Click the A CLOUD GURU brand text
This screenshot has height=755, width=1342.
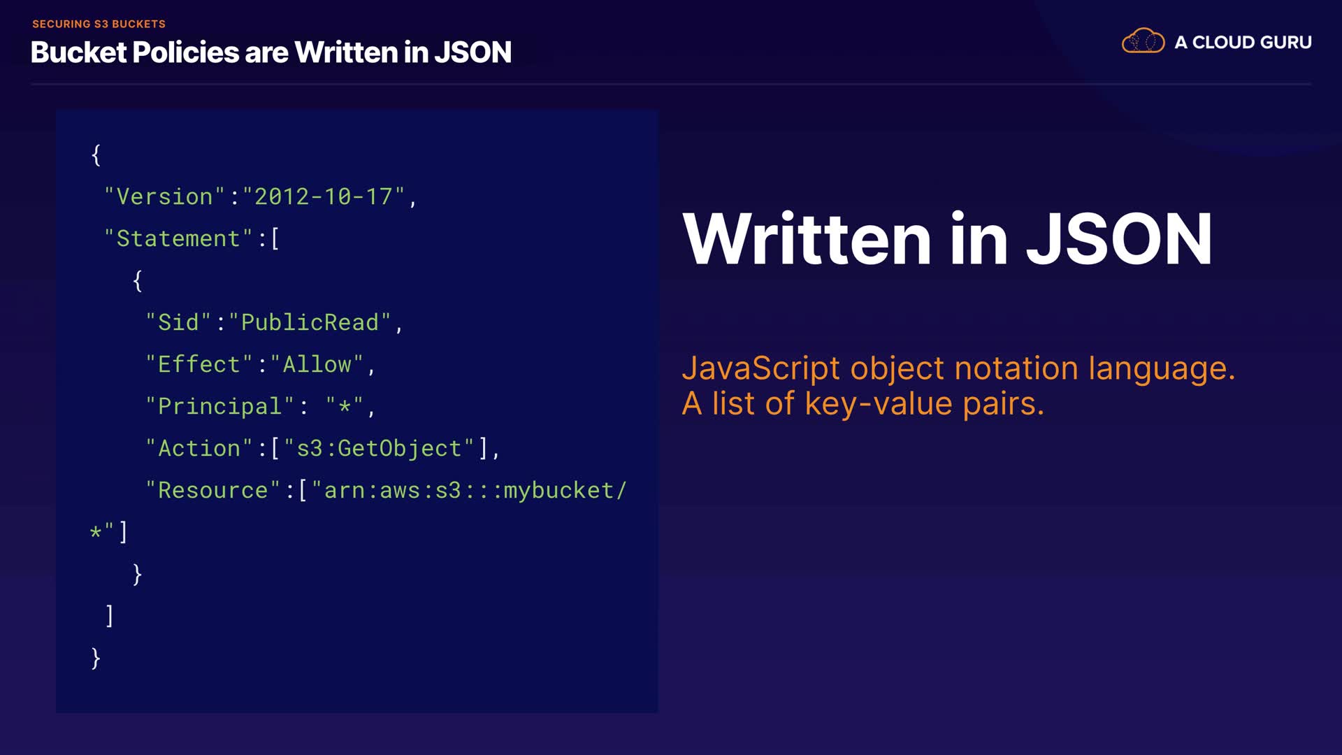[1243, 42]
